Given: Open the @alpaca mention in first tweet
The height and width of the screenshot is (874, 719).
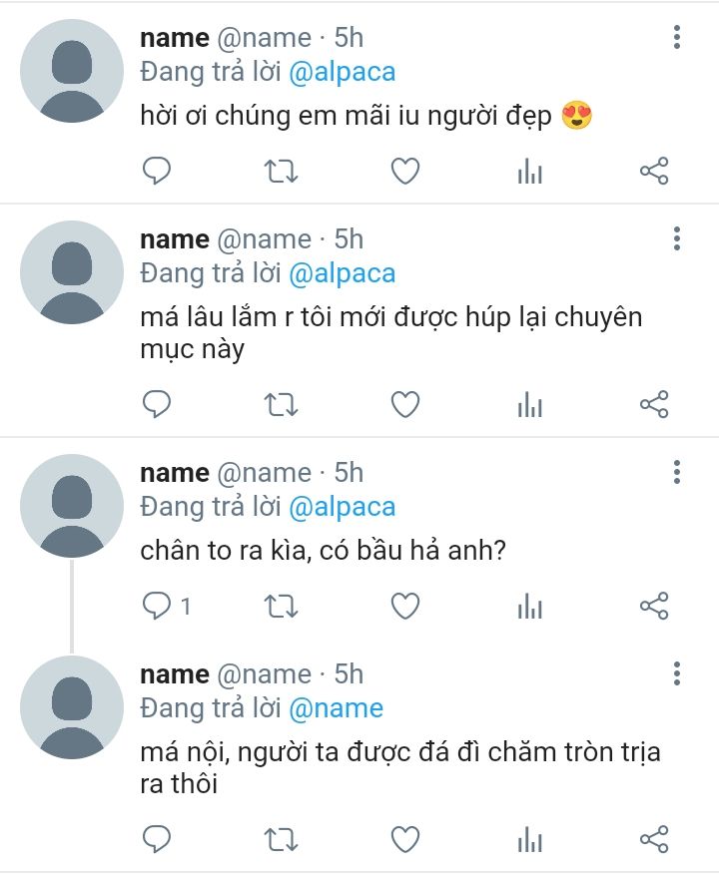Looking at the screenshot, I should [342, 72].
